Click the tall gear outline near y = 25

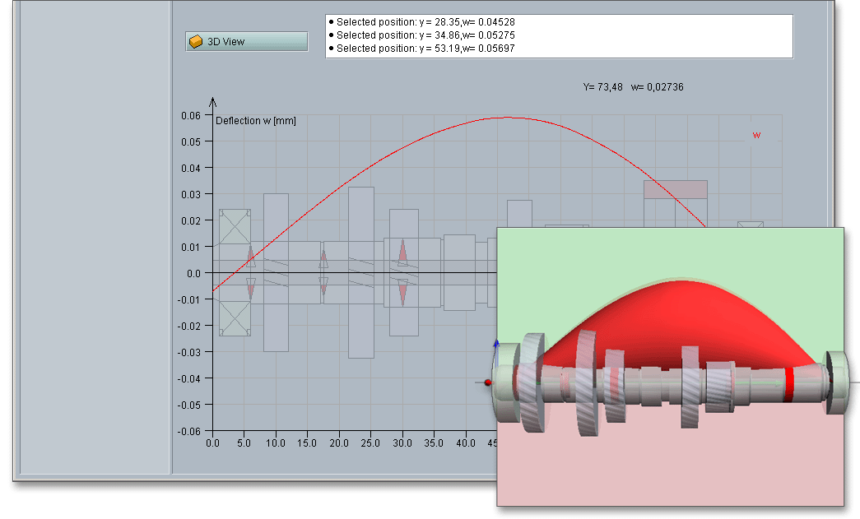[361, 271]
